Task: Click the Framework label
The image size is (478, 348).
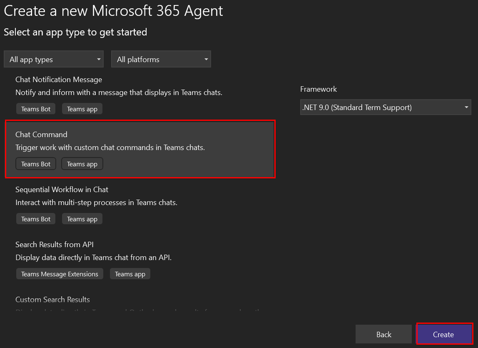Action: [x=318, y=89]
